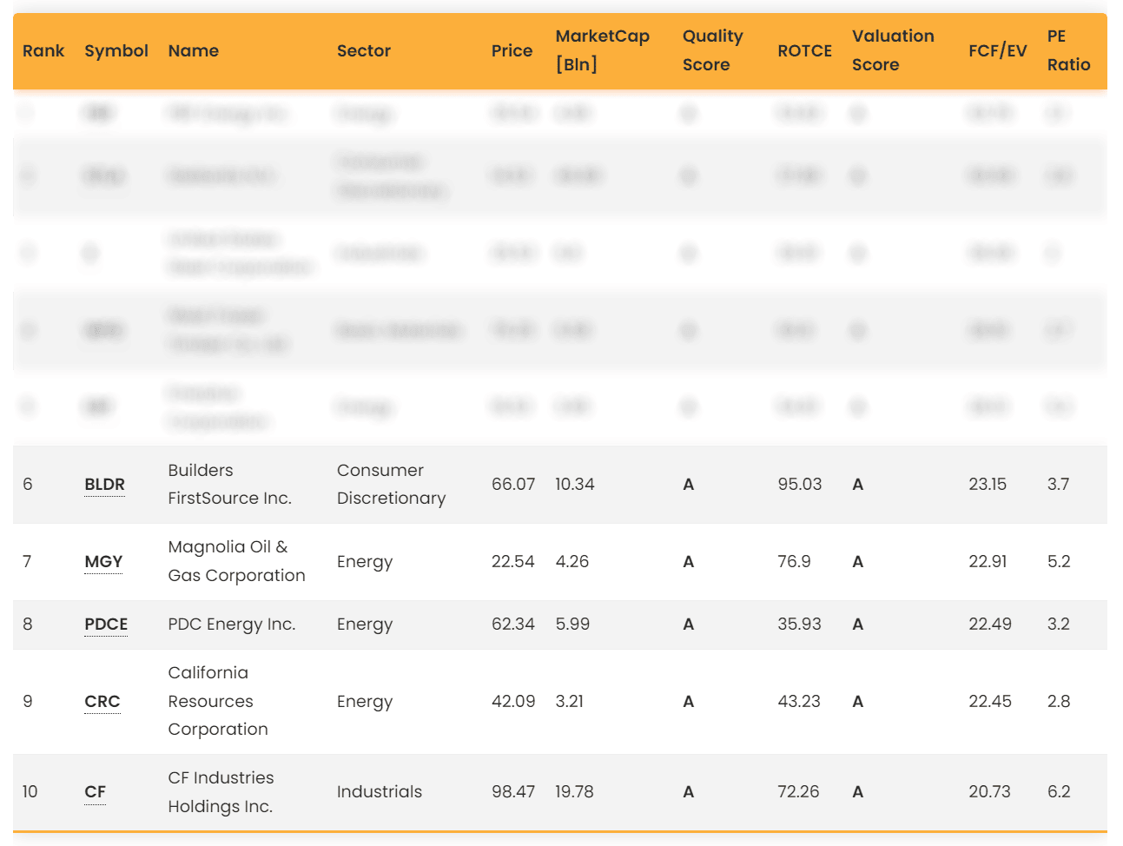This screenshot has height=846, width=1123.
Task: Click Quality Score A in PDCE row
Action: [689, 625]
